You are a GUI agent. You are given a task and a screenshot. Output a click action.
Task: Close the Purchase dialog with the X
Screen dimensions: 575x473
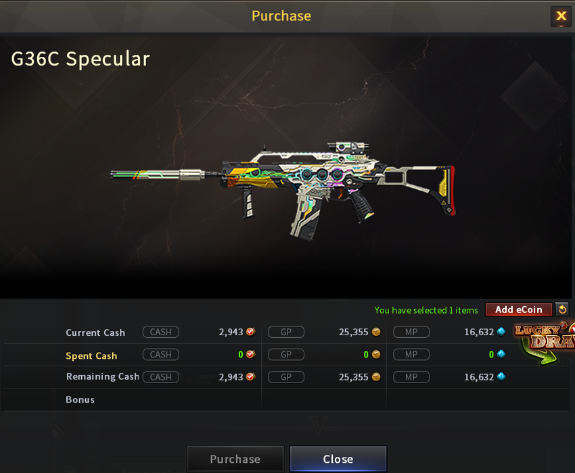561,16
